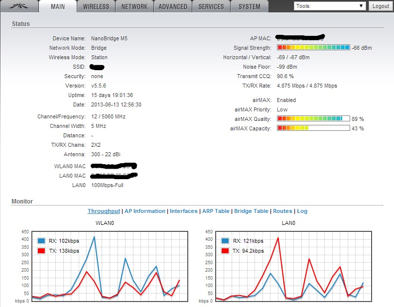The width and height of the screenshot is (394, 307).
Task: Select the Throughput monitor link
Action: (104, 211)
